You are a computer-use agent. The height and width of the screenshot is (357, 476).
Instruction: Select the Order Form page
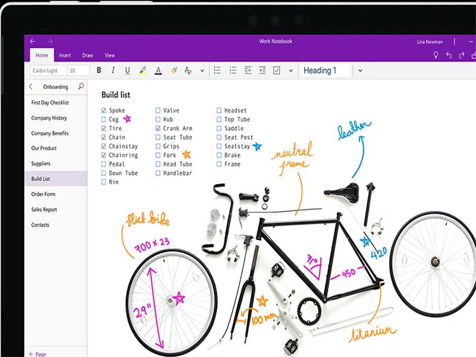pos(43,194)
